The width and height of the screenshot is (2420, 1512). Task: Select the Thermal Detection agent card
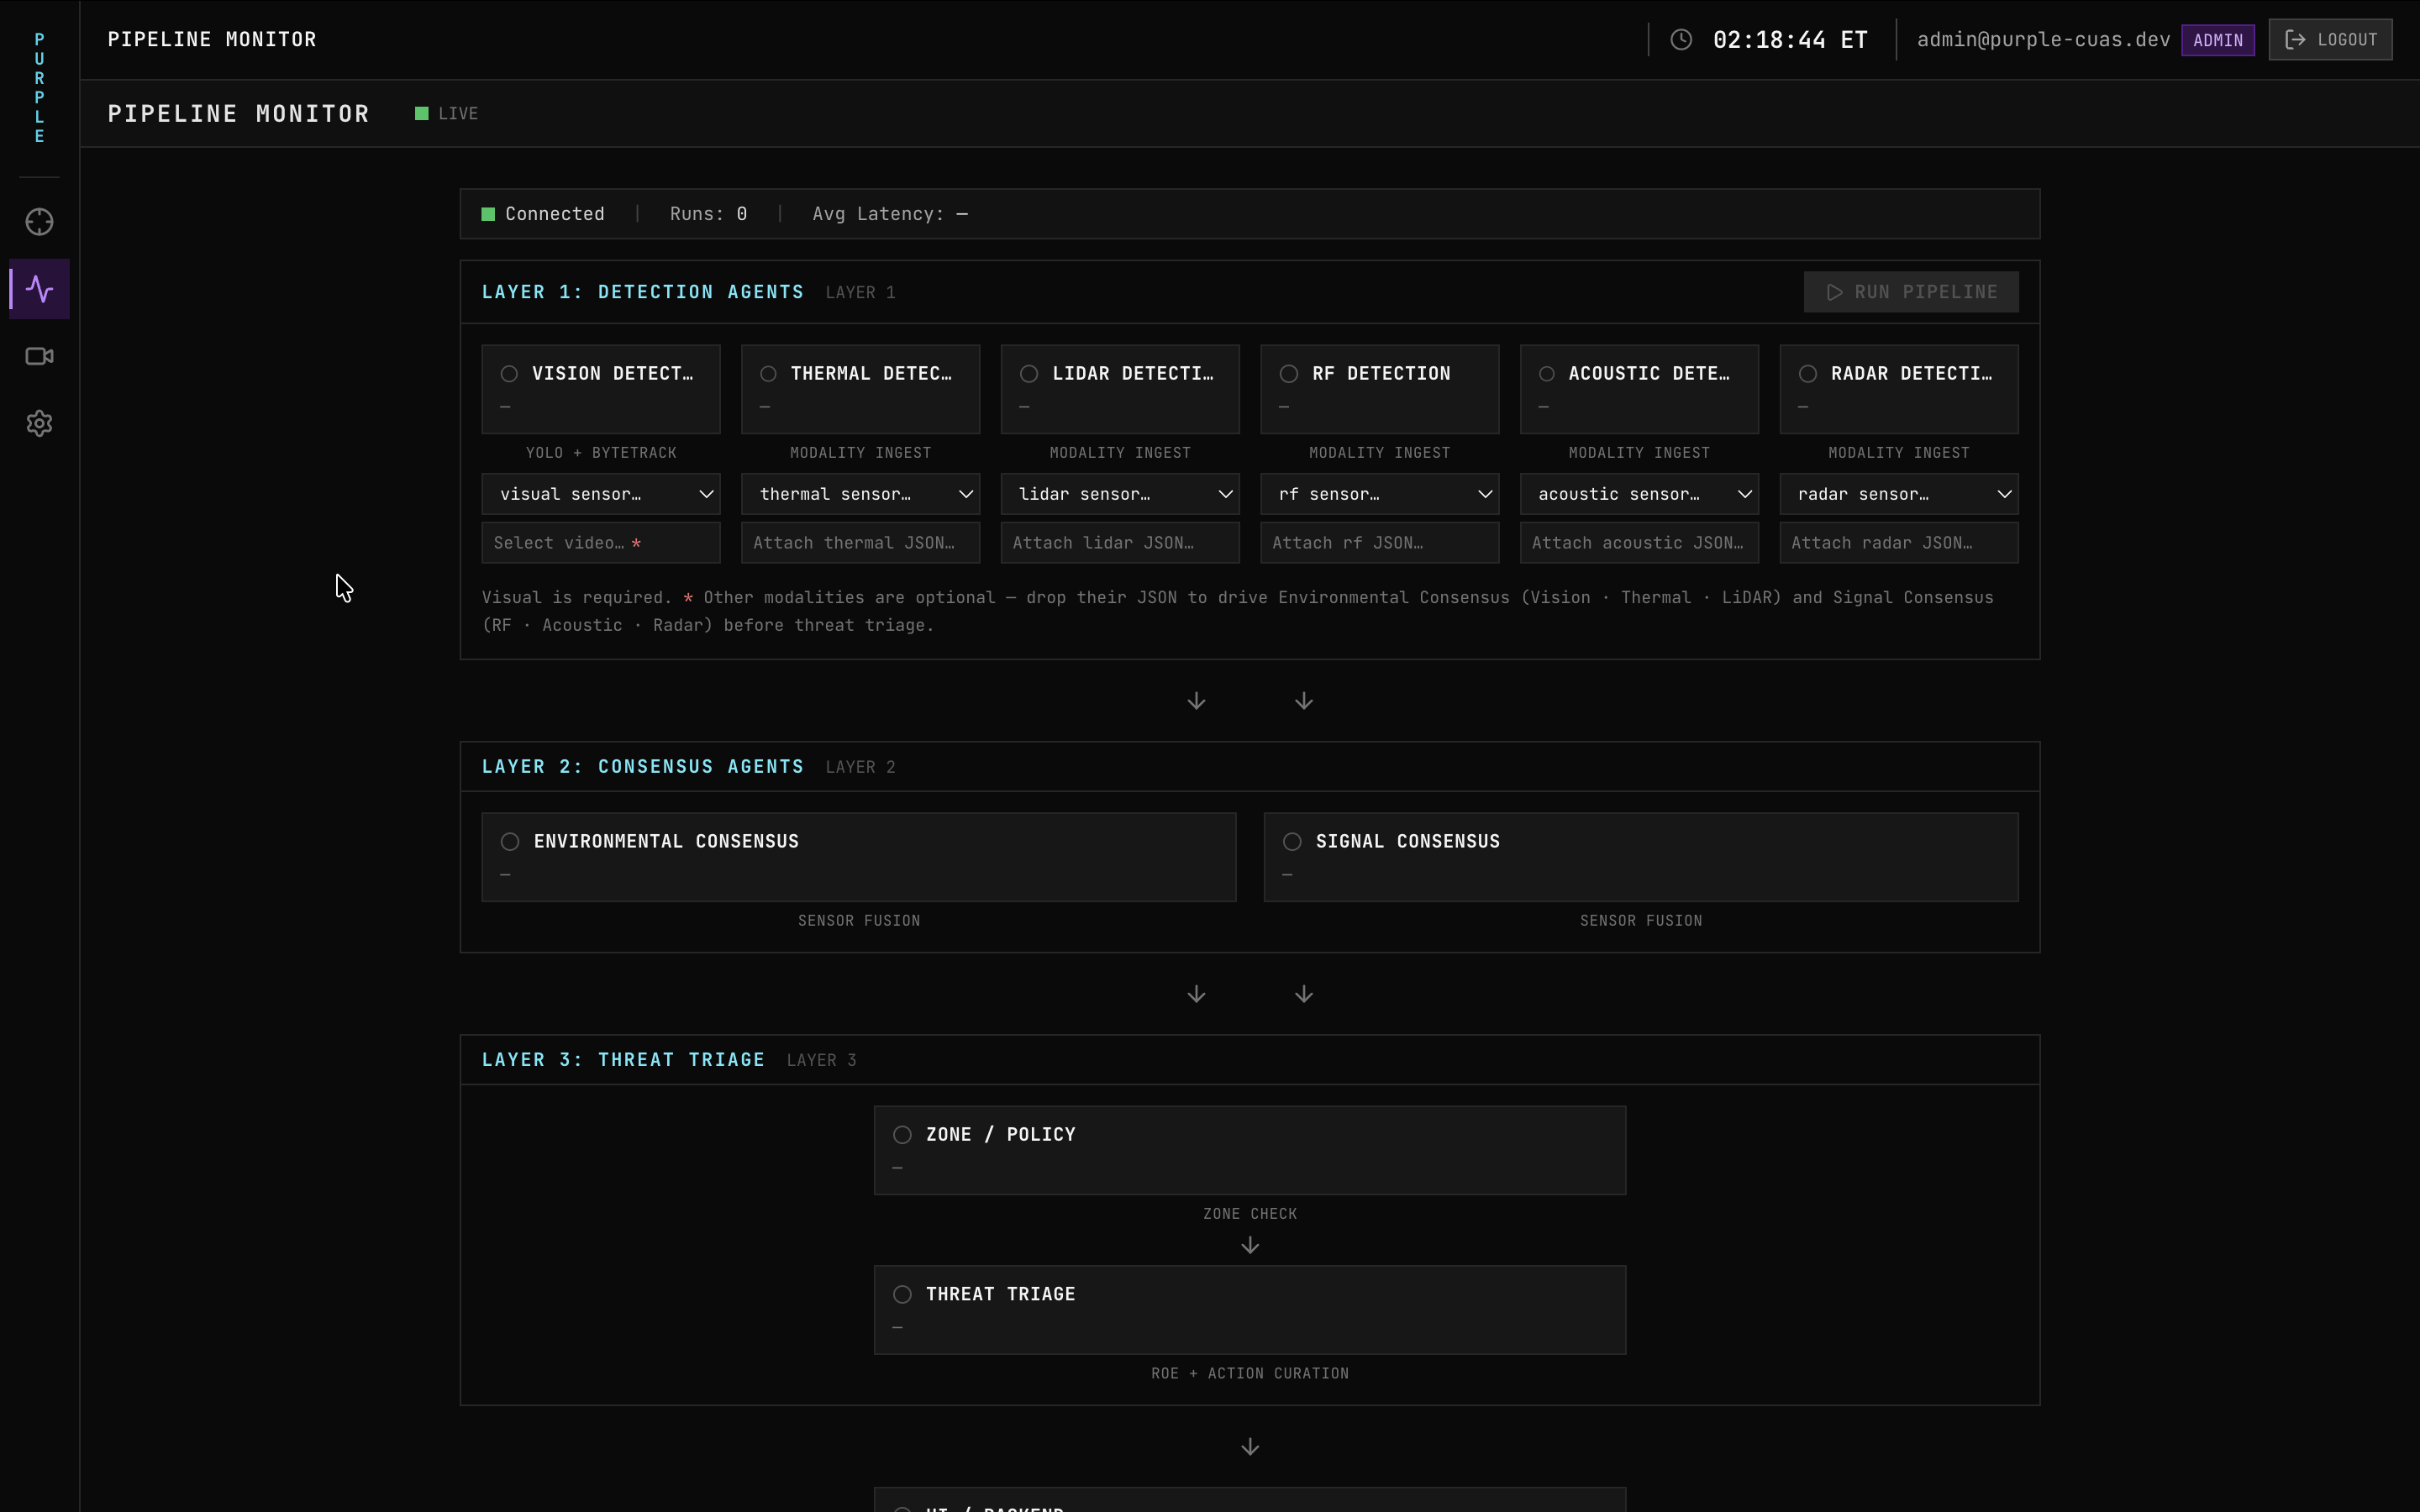[x=860, y=389]
